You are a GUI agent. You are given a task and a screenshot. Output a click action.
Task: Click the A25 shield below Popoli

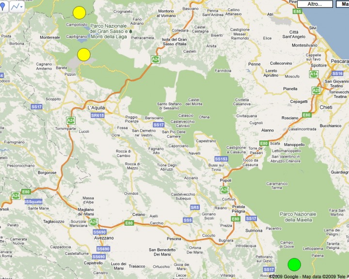pyautogui.click(x=224, y=190)
